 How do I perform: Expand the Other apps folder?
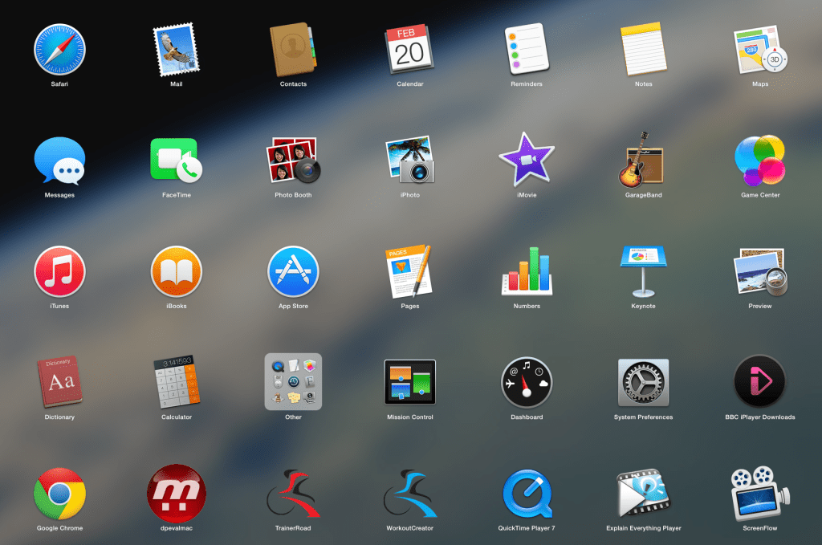tap(293, 381)
